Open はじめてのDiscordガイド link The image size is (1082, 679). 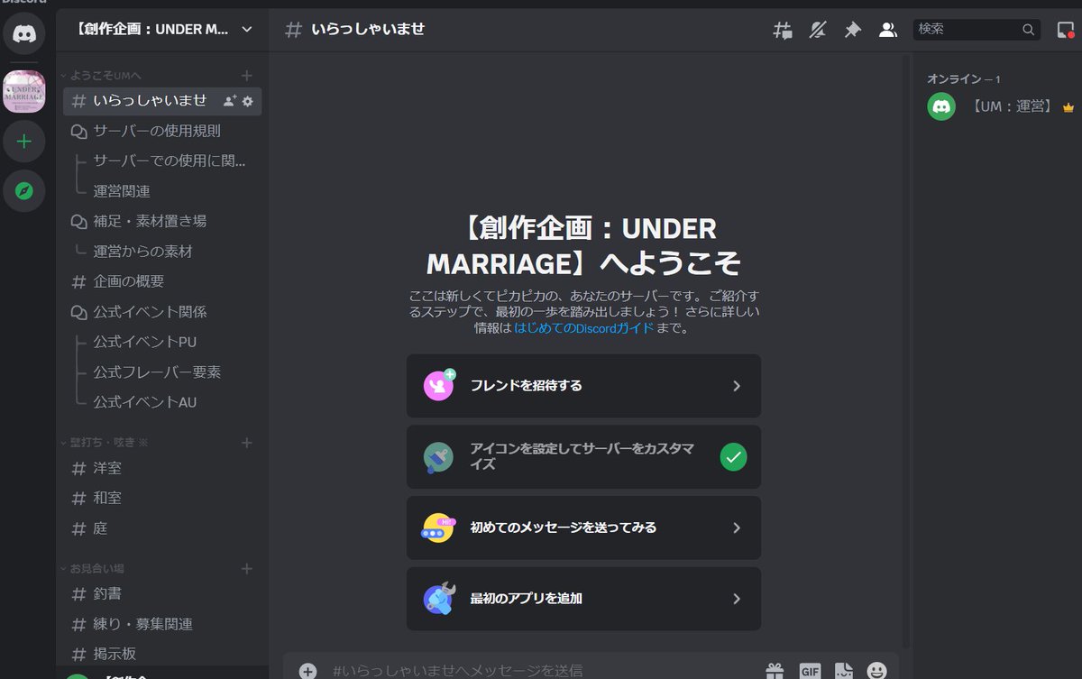(x=583, y=329)
